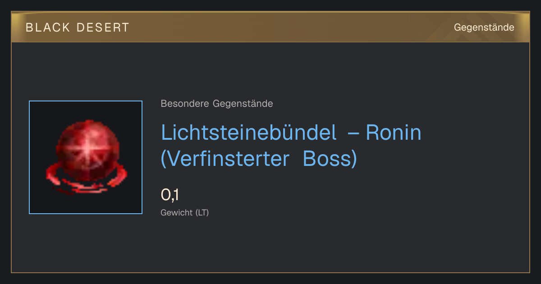The height and width of the screenshot is (284, 541).
Task: Open the Gegenstände section link
Action: point(484,27)
